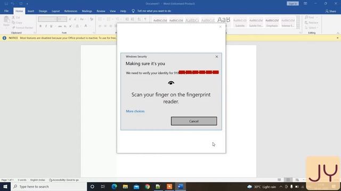
Task: Click the Repeat icon in Quick Access Toolbar
Action: 21,4
